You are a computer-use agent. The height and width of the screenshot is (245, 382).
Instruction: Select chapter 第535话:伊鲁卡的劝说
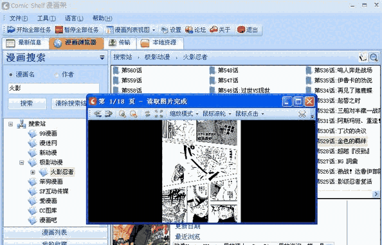[x=343, y=80]
